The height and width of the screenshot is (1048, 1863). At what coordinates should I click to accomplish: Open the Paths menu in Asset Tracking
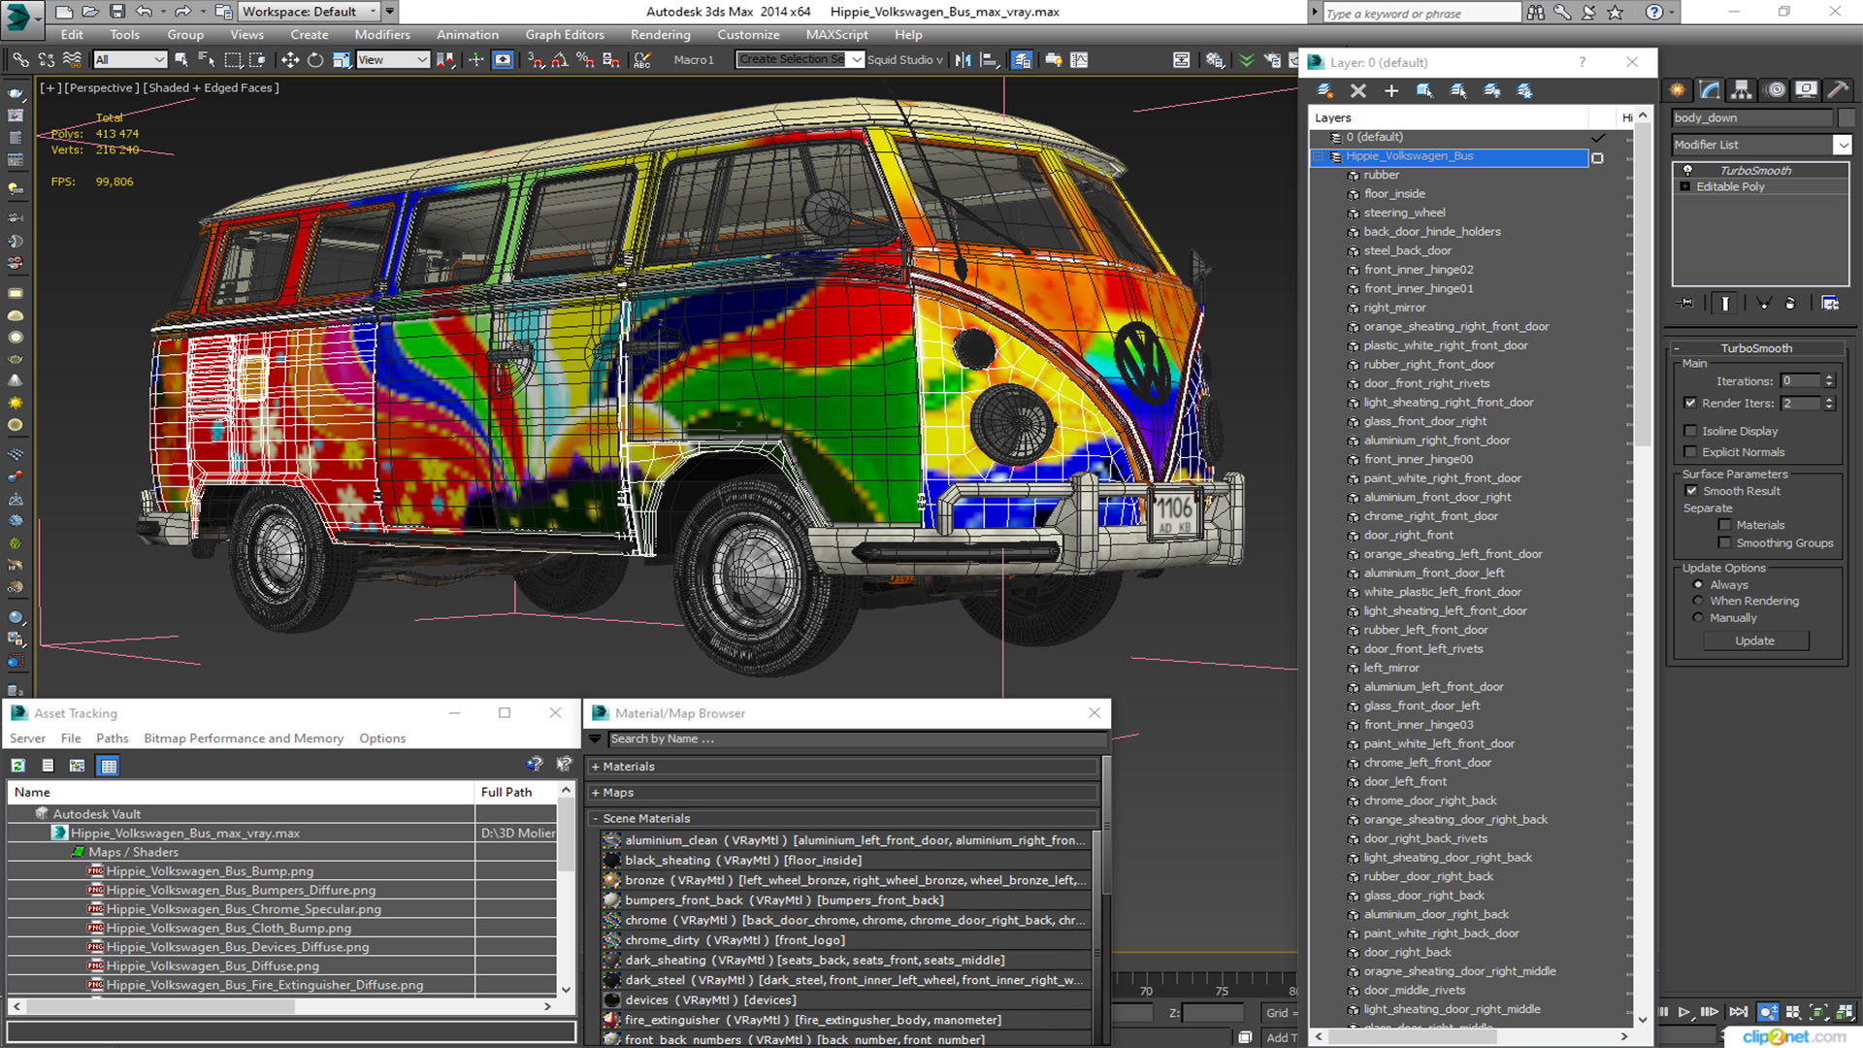[112, 738]
